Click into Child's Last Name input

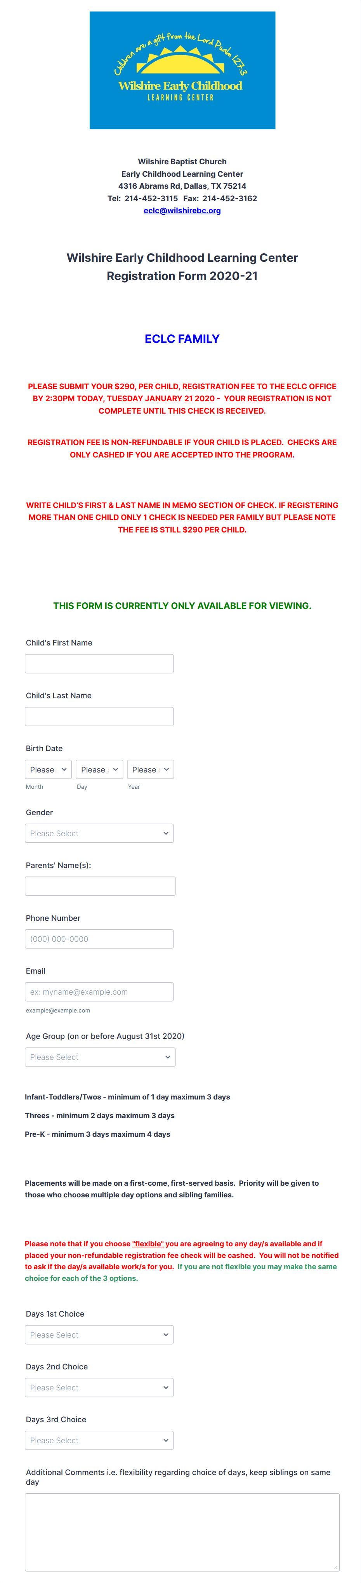99,717
